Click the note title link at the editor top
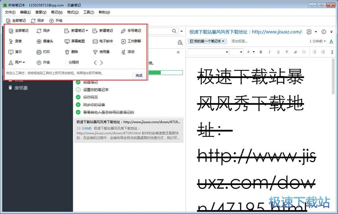The height and width of the screenshot is (214, 338). pyautogui.click(x=246, y=32)
